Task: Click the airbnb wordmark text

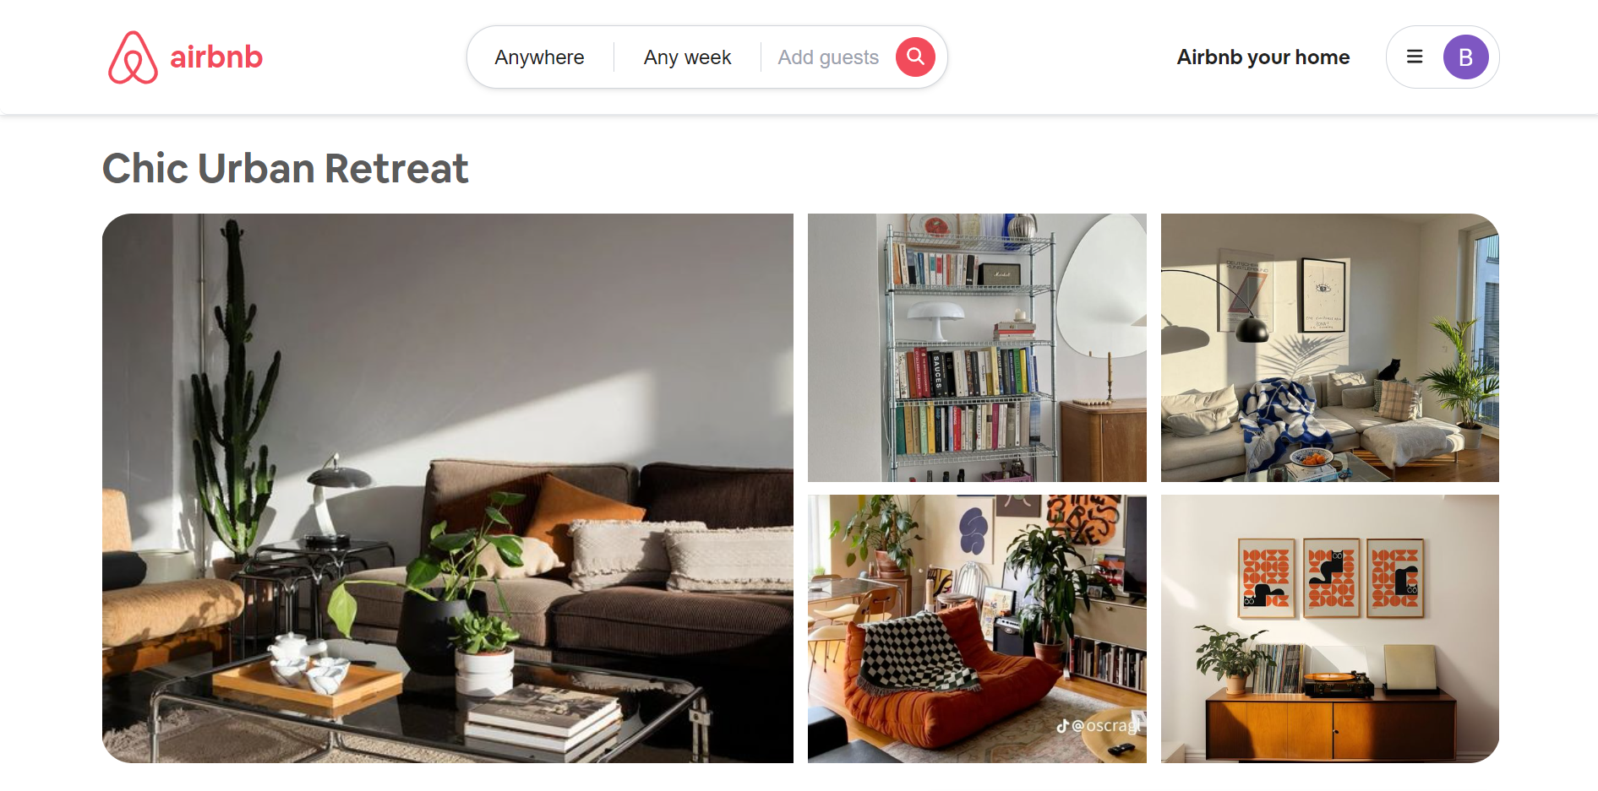Action: coord(216,57)
